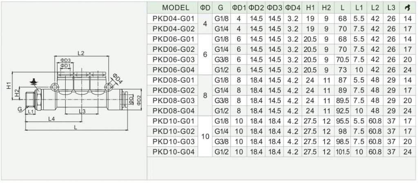Click the ΦD4 label on the drawing

pos(117,79)
